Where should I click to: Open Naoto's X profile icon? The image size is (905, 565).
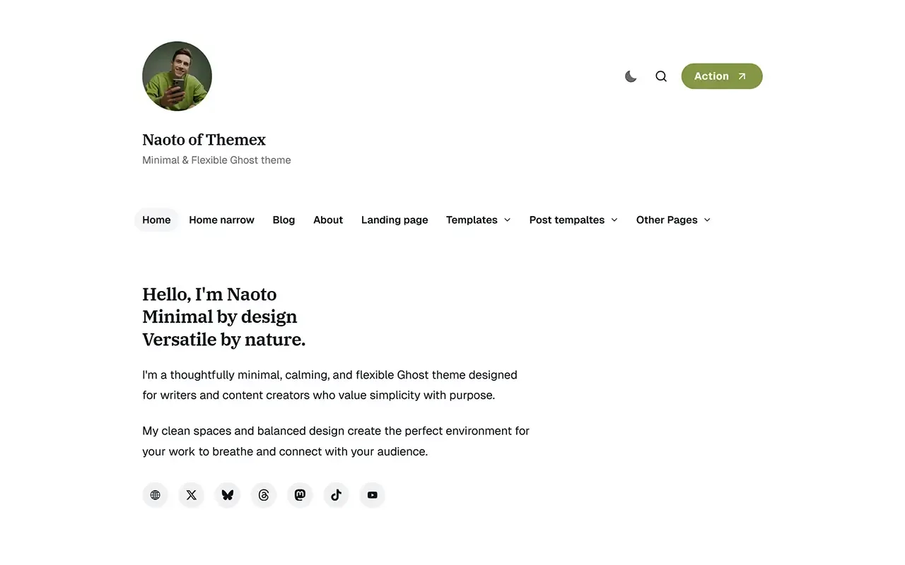(x=191, y=494)
